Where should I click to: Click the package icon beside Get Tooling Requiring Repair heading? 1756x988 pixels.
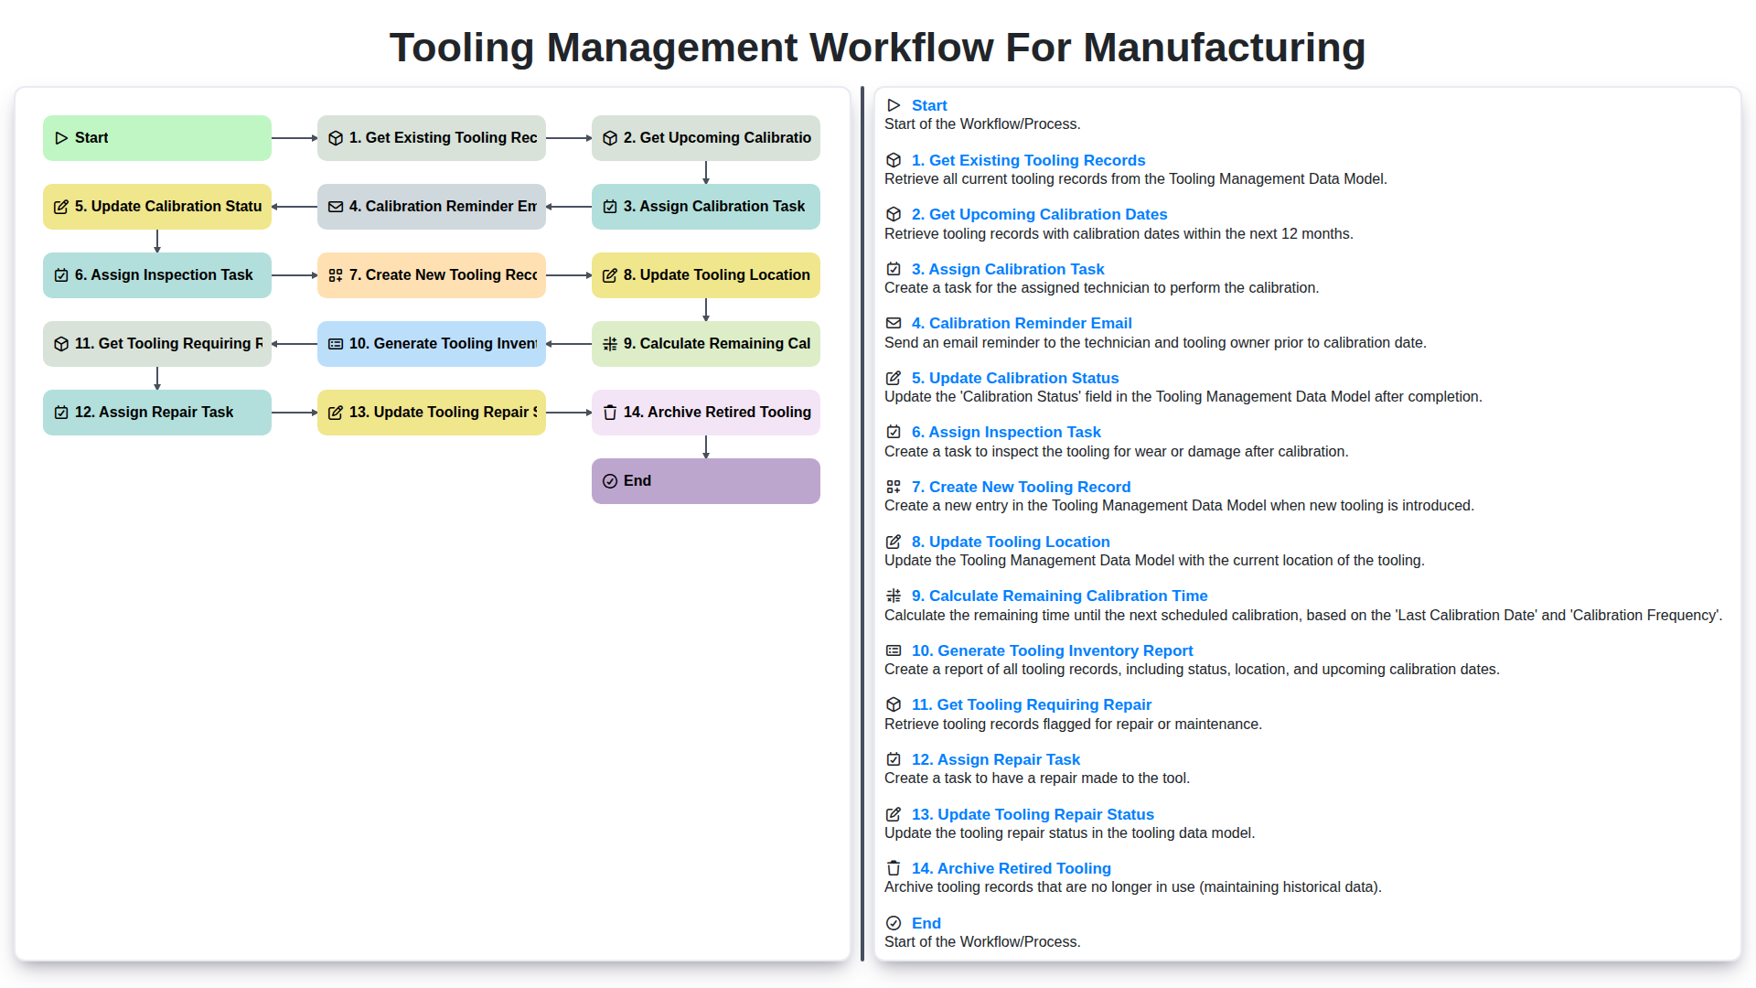[x=894, y=704]
